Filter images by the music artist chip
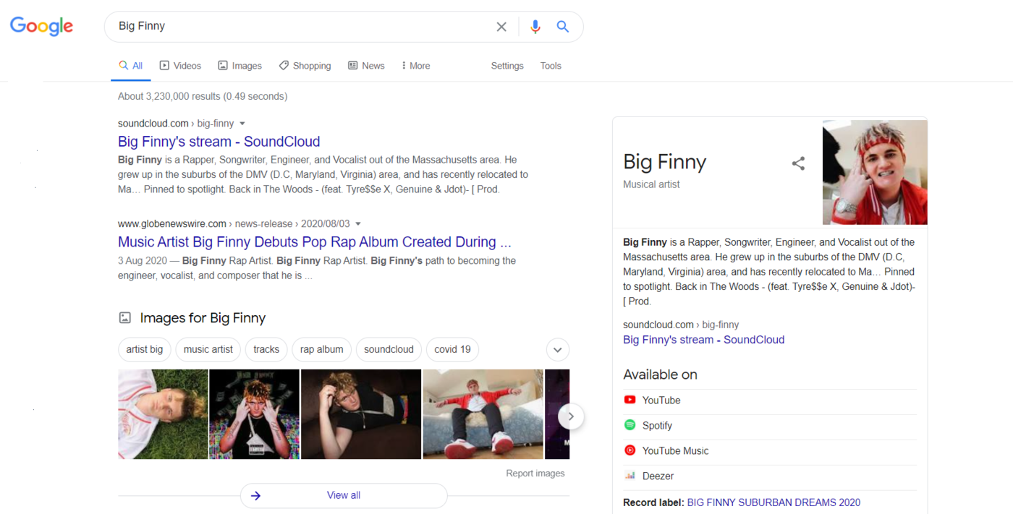The width and height of the screenshot is (1013, 514). click(208, 350)
